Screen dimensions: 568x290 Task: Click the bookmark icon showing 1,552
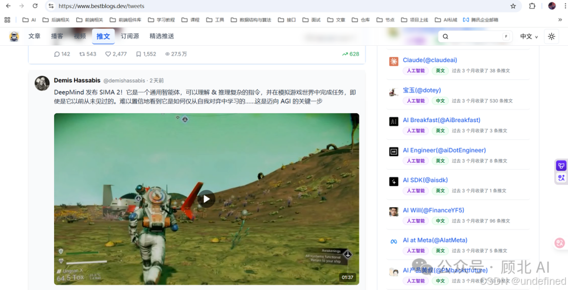[138, 54]
